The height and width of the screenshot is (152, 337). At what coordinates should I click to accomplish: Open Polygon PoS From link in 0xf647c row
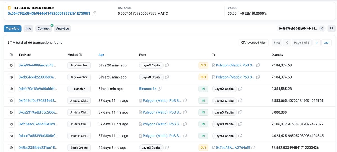162,101
